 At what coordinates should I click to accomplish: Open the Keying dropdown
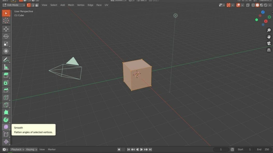tap(31, 149)
